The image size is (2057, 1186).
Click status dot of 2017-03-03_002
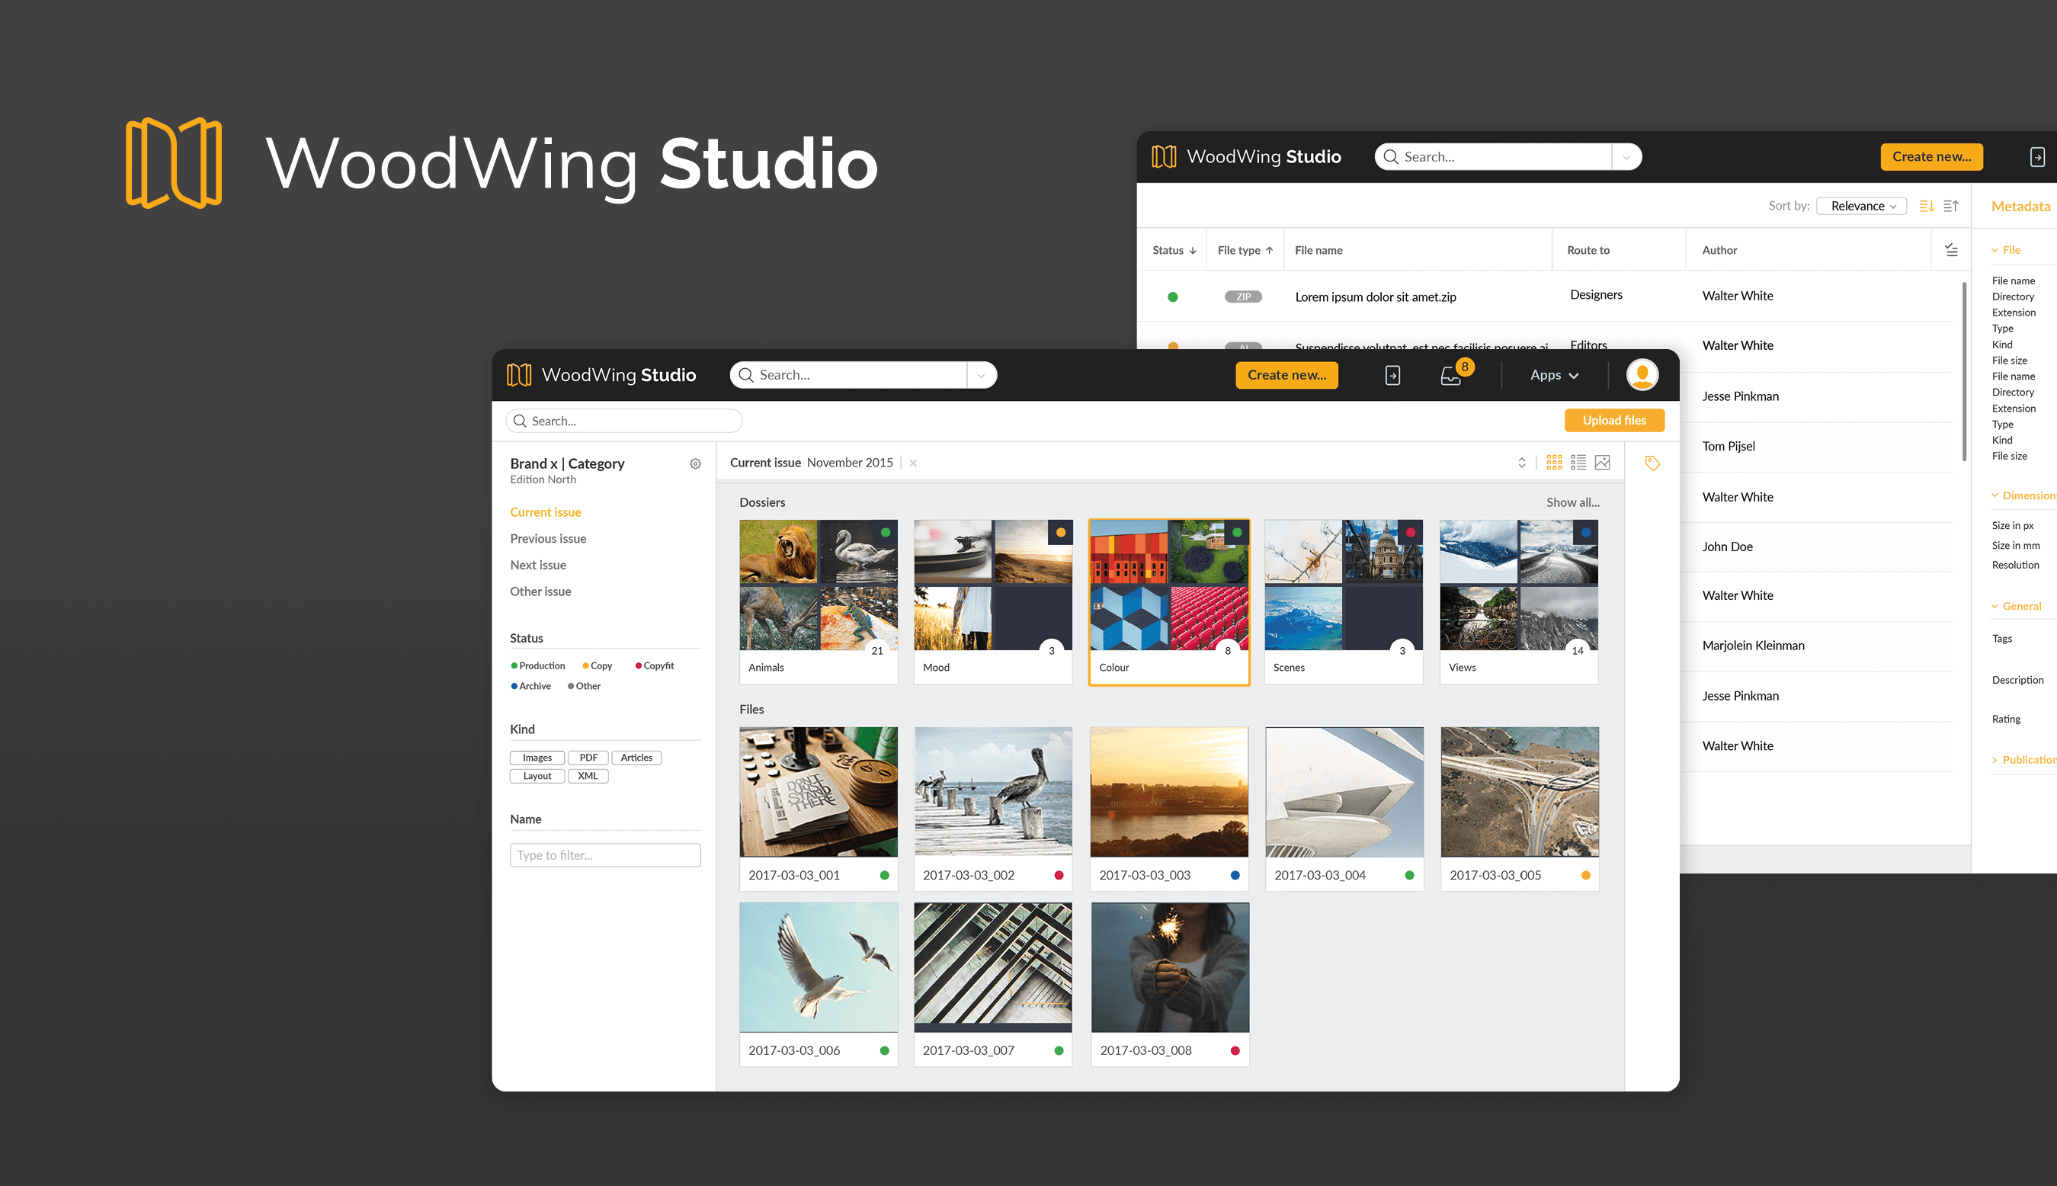point(1059,876)
